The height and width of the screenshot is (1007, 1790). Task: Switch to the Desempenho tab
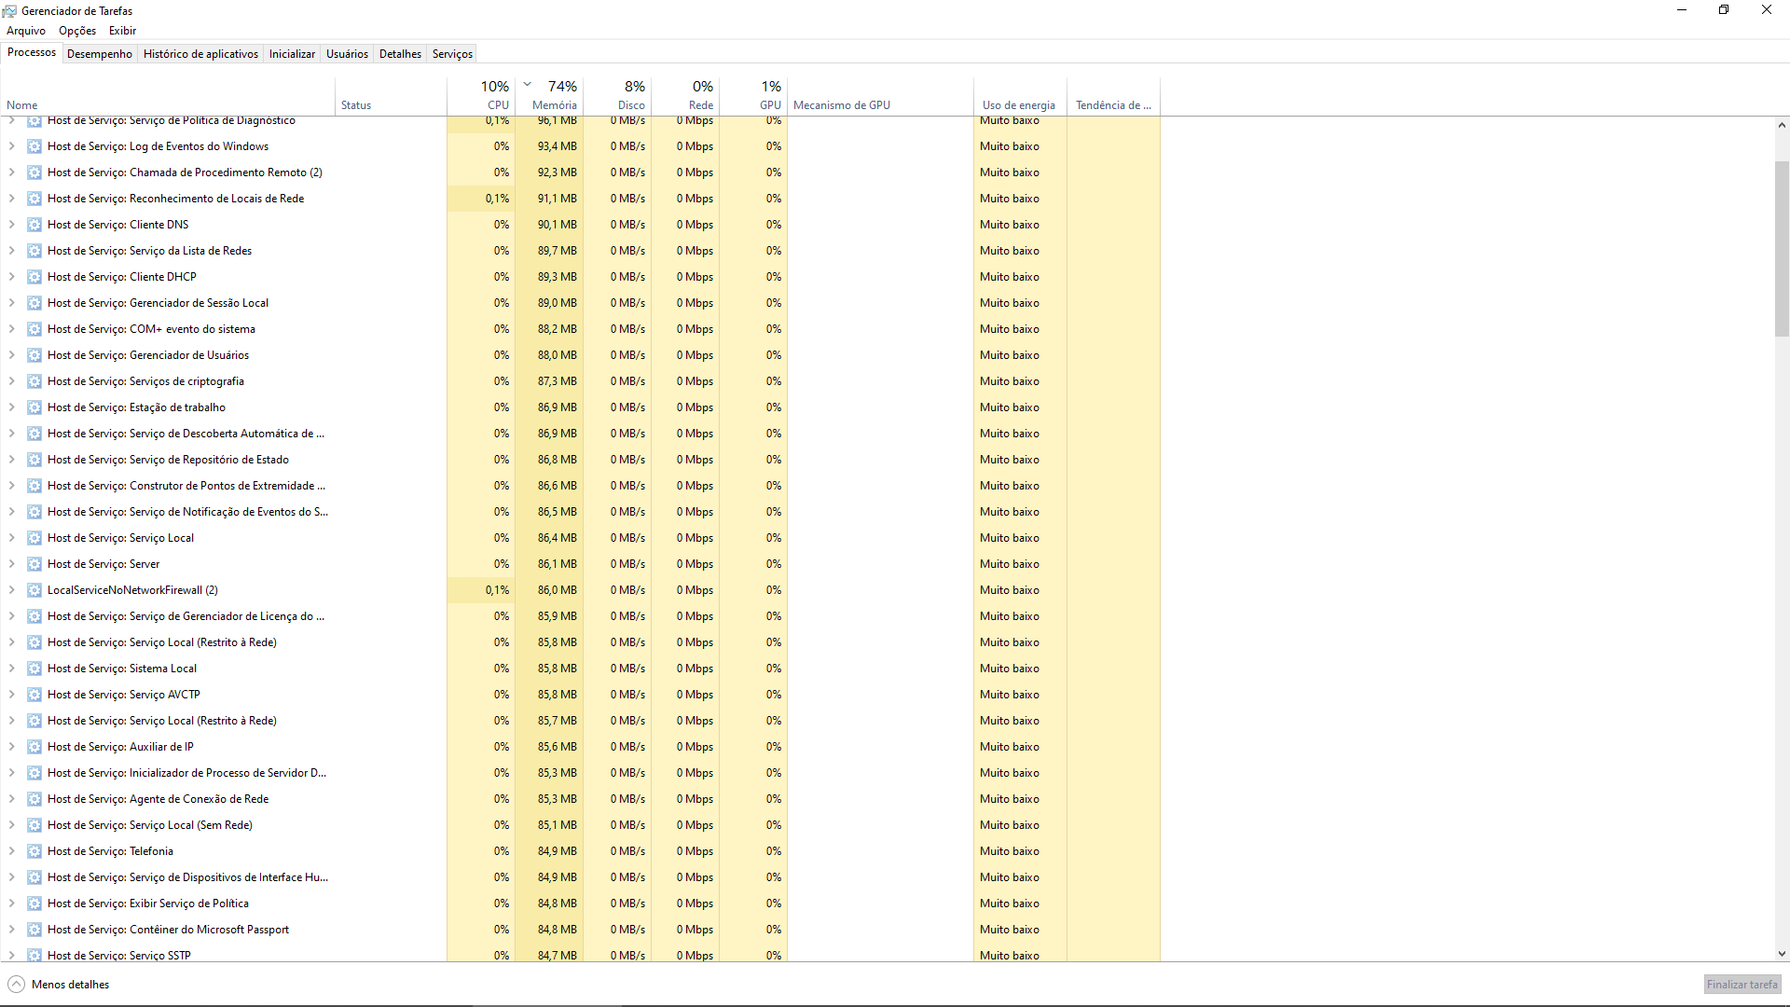click(x=100, y=54)
